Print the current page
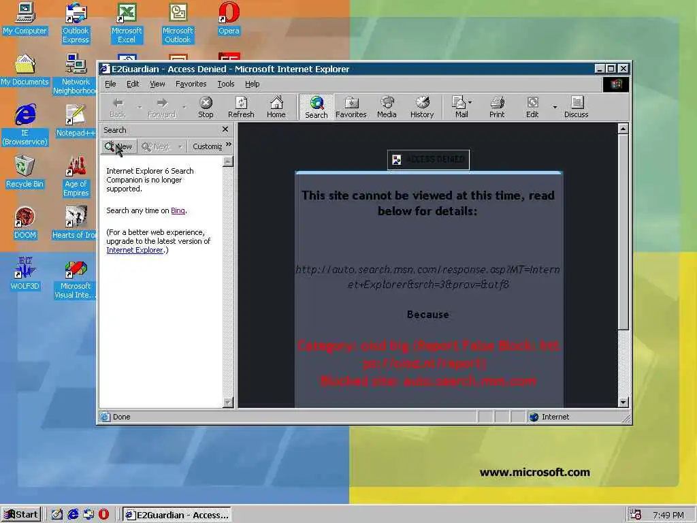The width and height of the screenshot is (697, 523). coord(497,108)
